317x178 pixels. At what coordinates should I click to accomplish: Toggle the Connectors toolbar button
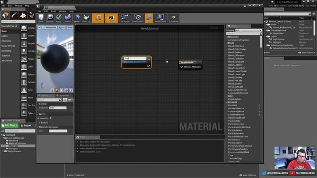[x=98, y=18]
